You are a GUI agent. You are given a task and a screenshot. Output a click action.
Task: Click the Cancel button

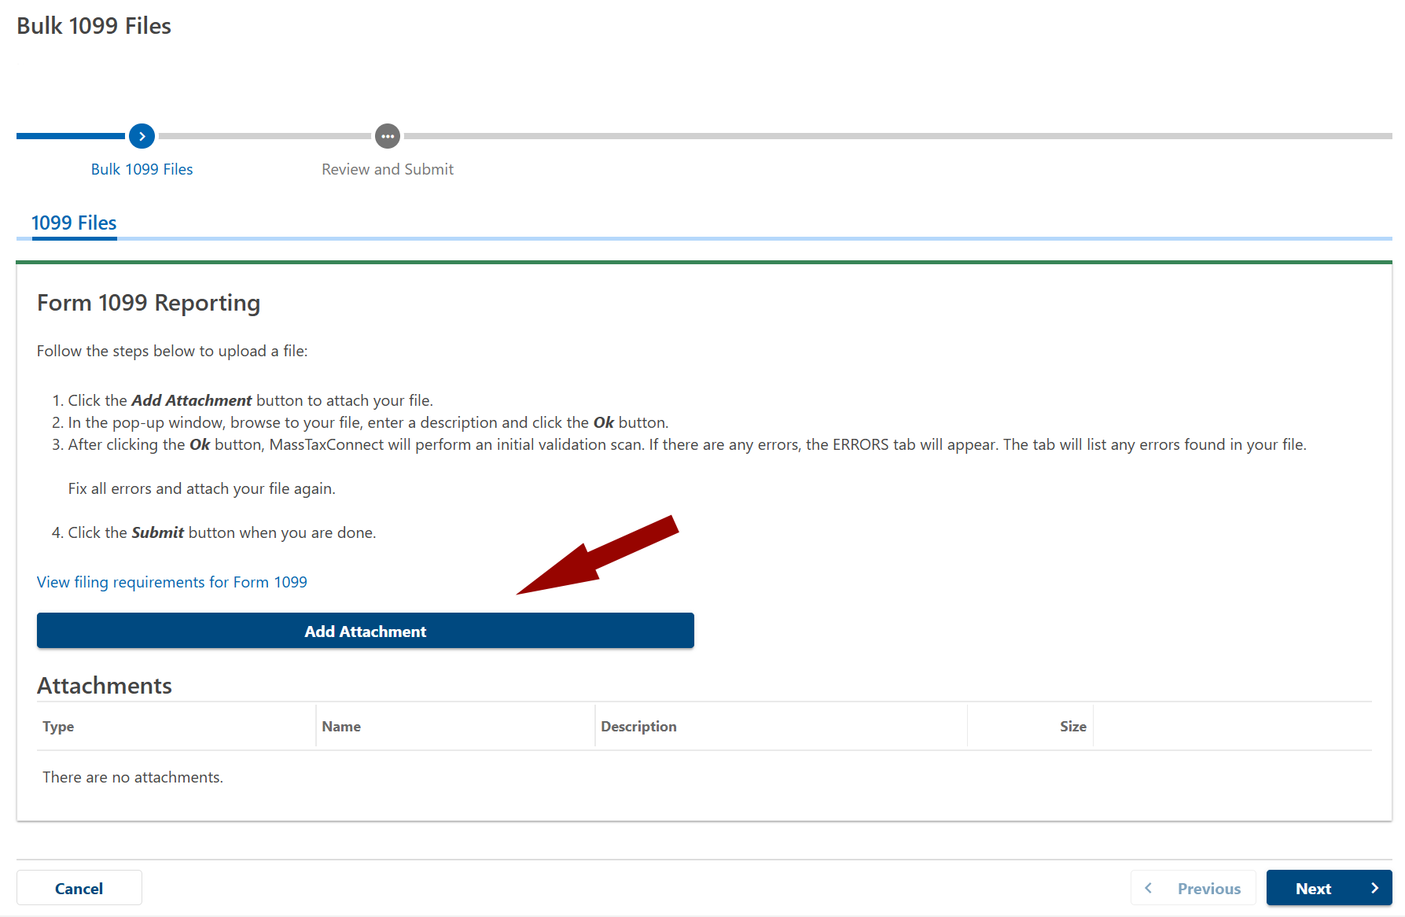click(79, 888)
